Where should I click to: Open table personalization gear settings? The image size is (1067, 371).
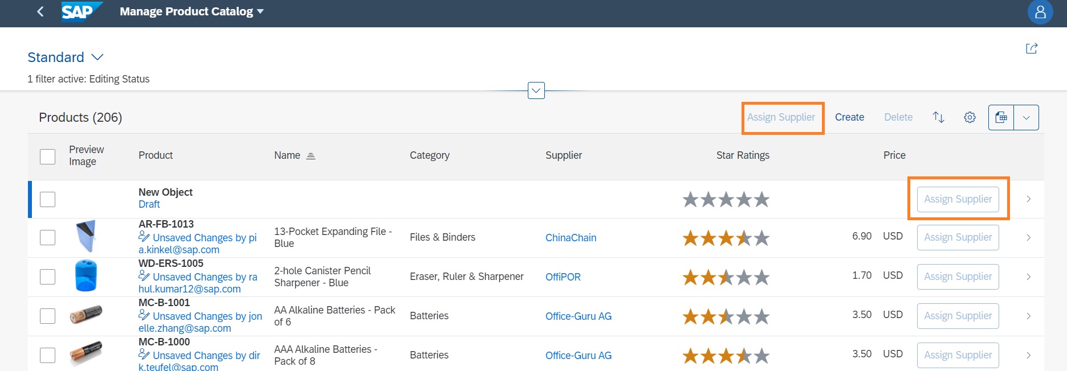[970, 117]
